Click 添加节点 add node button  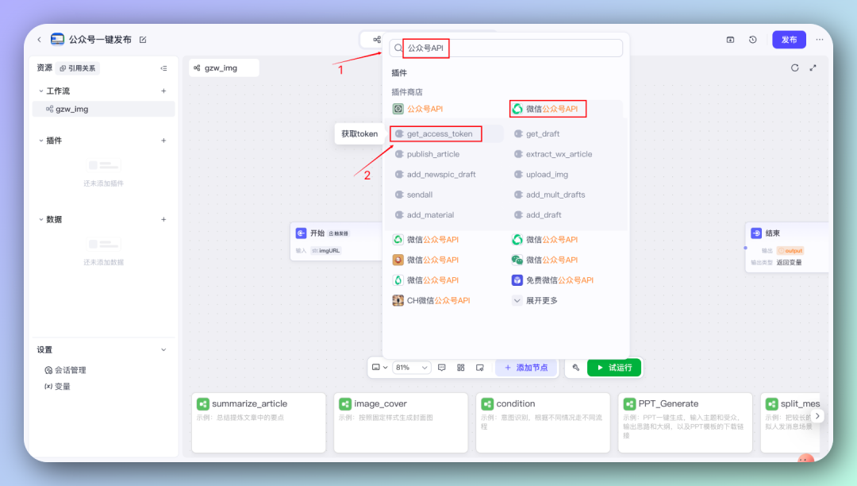click(526, 368)
